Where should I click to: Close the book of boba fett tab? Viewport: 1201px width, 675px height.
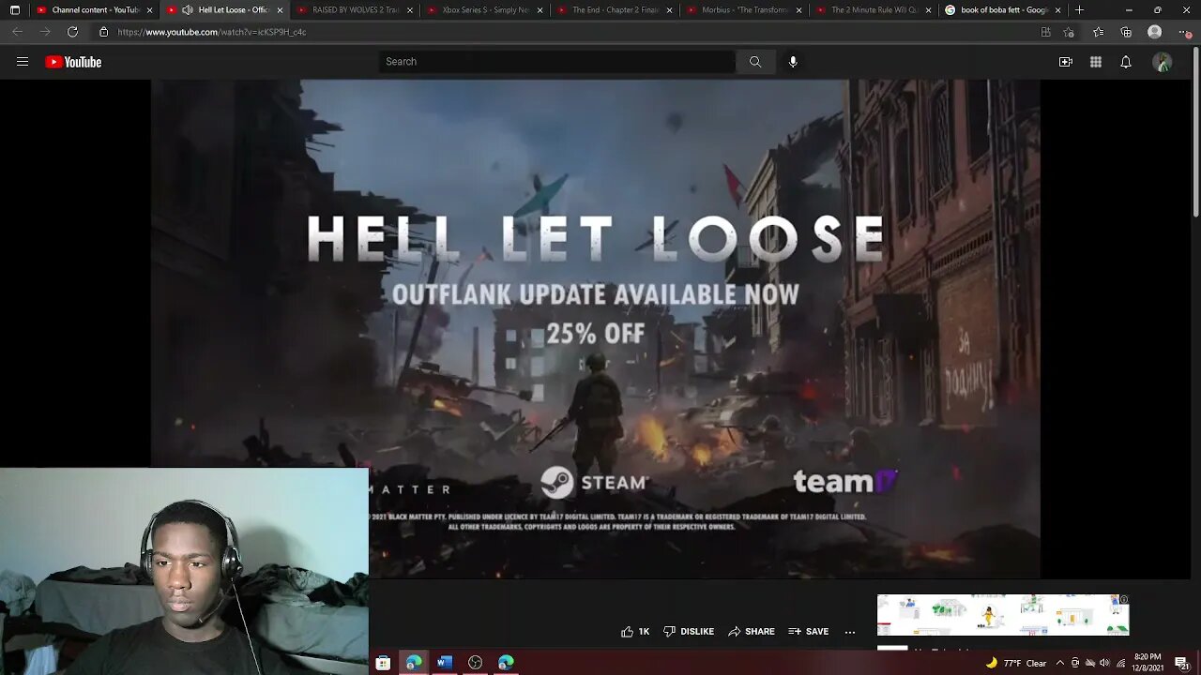1058,10
